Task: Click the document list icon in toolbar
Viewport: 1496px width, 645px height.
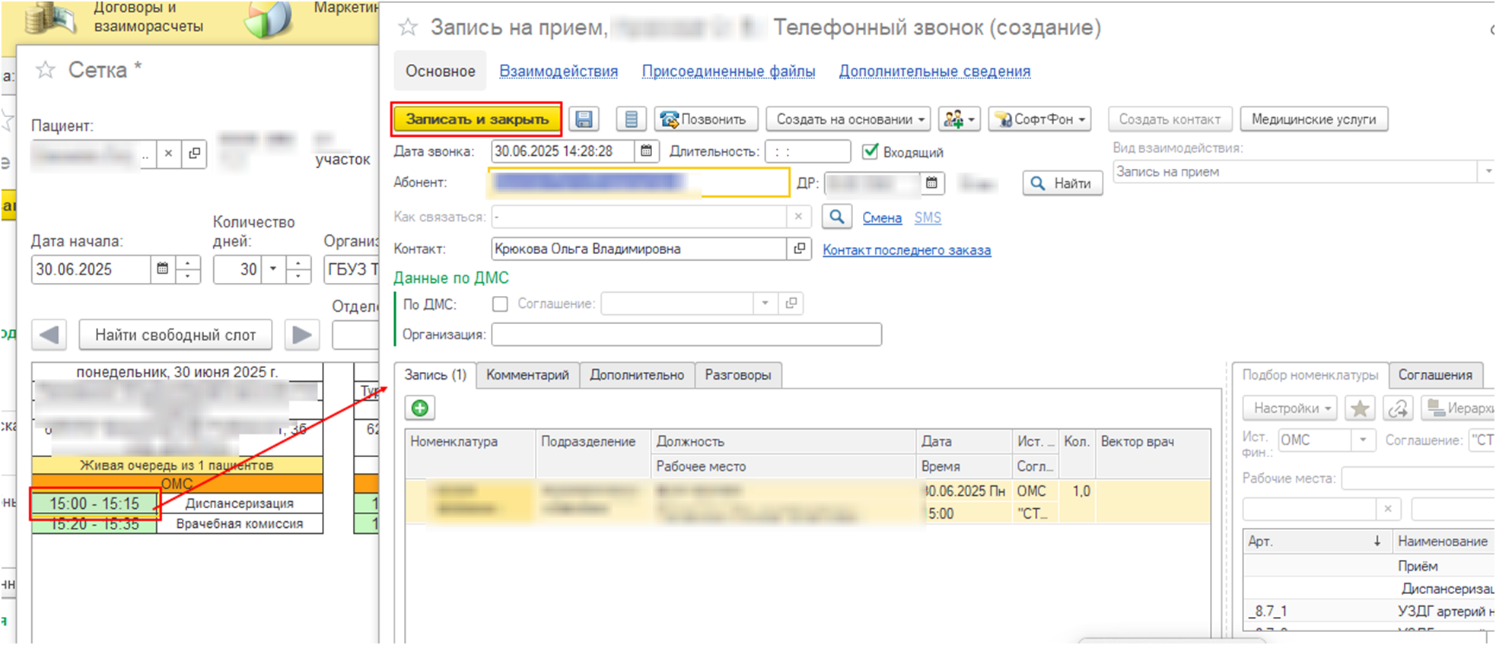Action: pyautogui.click(x=631, y=119)
